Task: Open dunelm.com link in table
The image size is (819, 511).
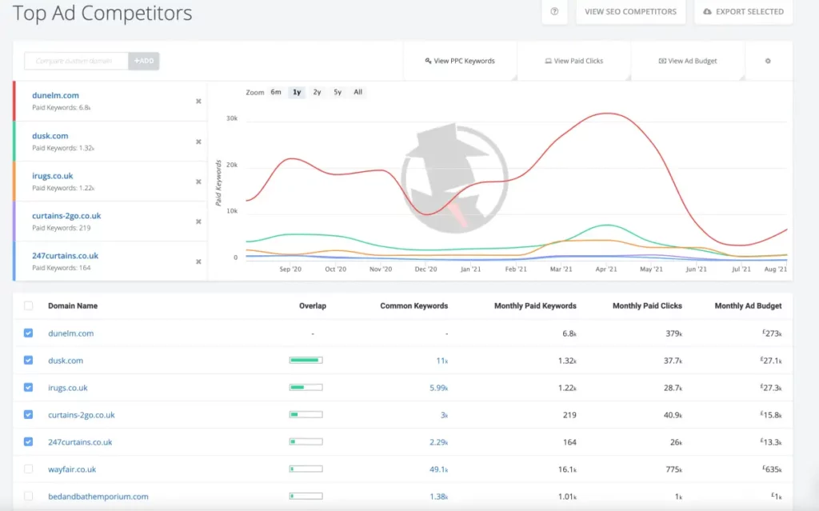Action: point(71,333)
